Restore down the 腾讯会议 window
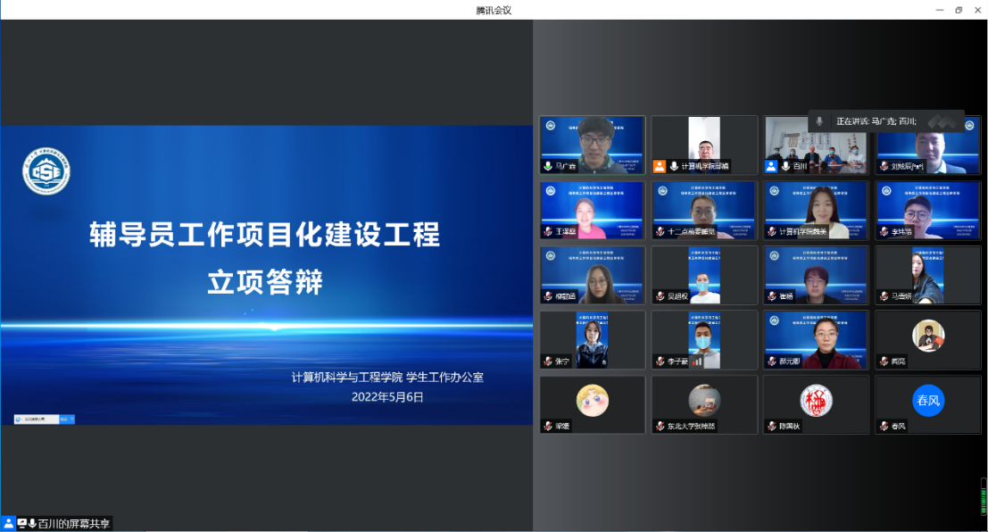 [959, 10]
